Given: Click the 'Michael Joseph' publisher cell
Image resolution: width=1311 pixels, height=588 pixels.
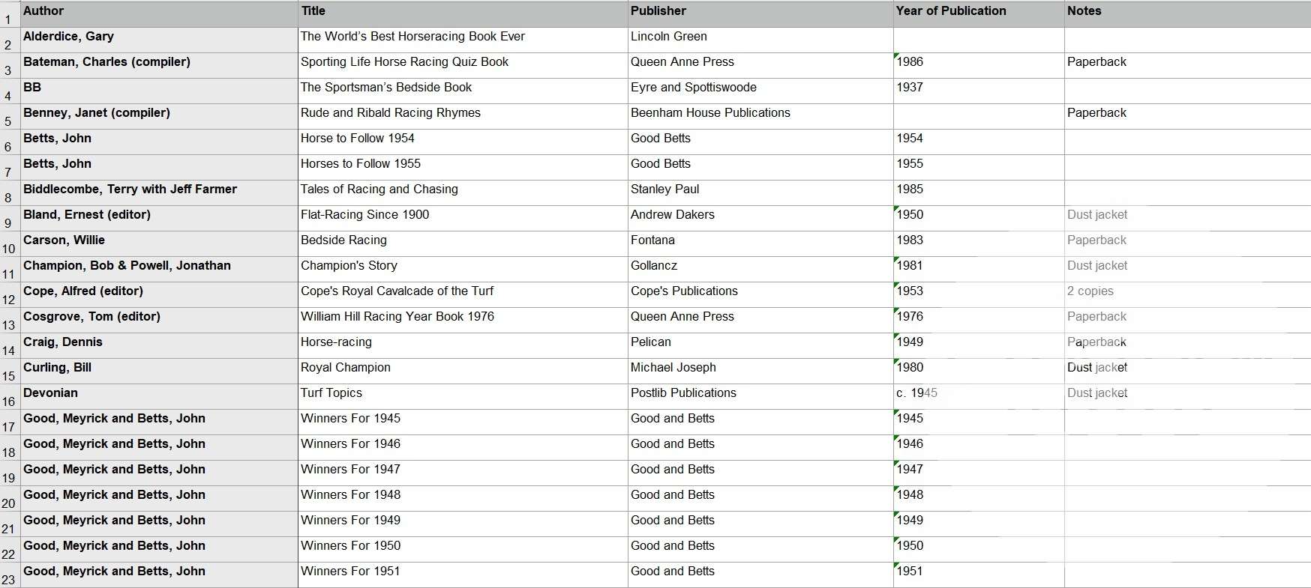Looking at the screenshot, I should [760, 372].
